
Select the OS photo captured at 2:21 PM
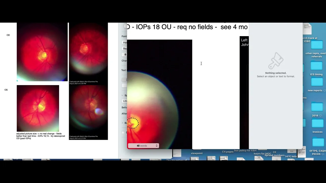pos(88,112)
